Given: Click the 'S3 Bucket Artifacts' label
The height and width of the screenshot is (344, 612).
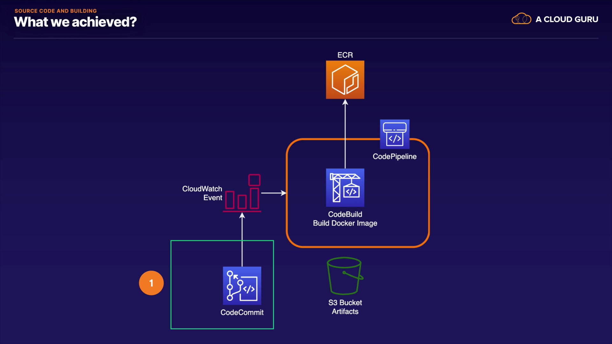Looking at the screenshot, I should 345,307.
